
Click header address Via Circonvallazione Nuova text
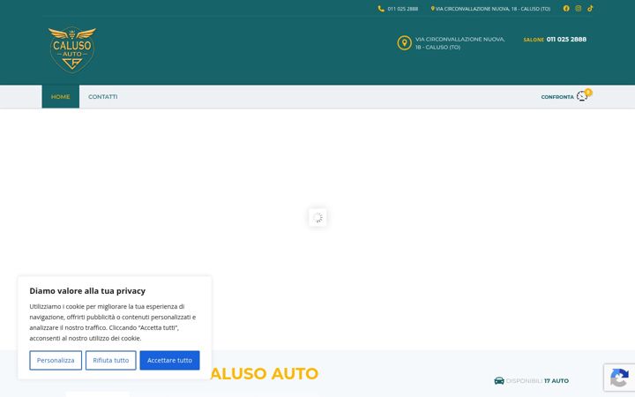460,43
